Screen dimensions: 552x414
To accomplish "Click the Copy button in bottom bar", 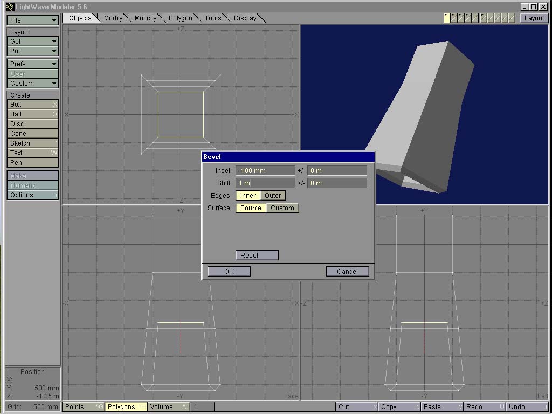I will click(x=399, y=407).
